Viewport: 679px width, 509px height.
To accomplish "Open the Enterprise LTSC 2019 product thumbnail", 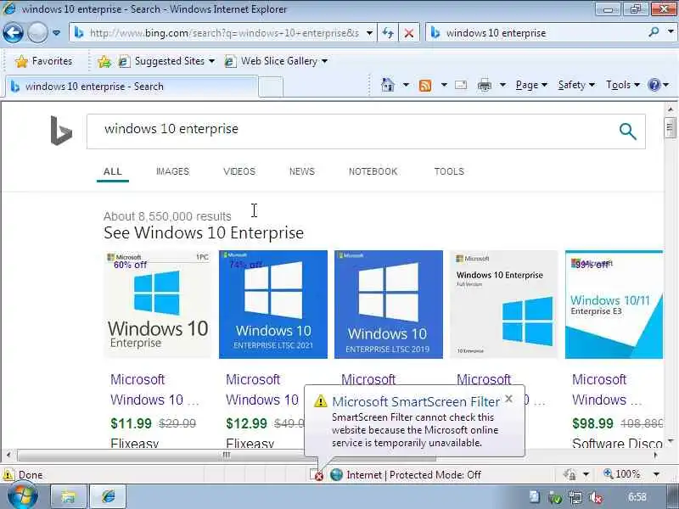I will (389, 305).
